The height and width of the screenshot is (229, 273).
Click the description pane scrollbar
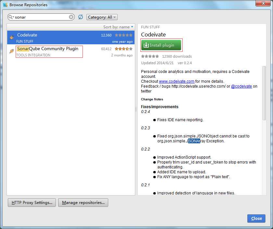tap(264, 93)
